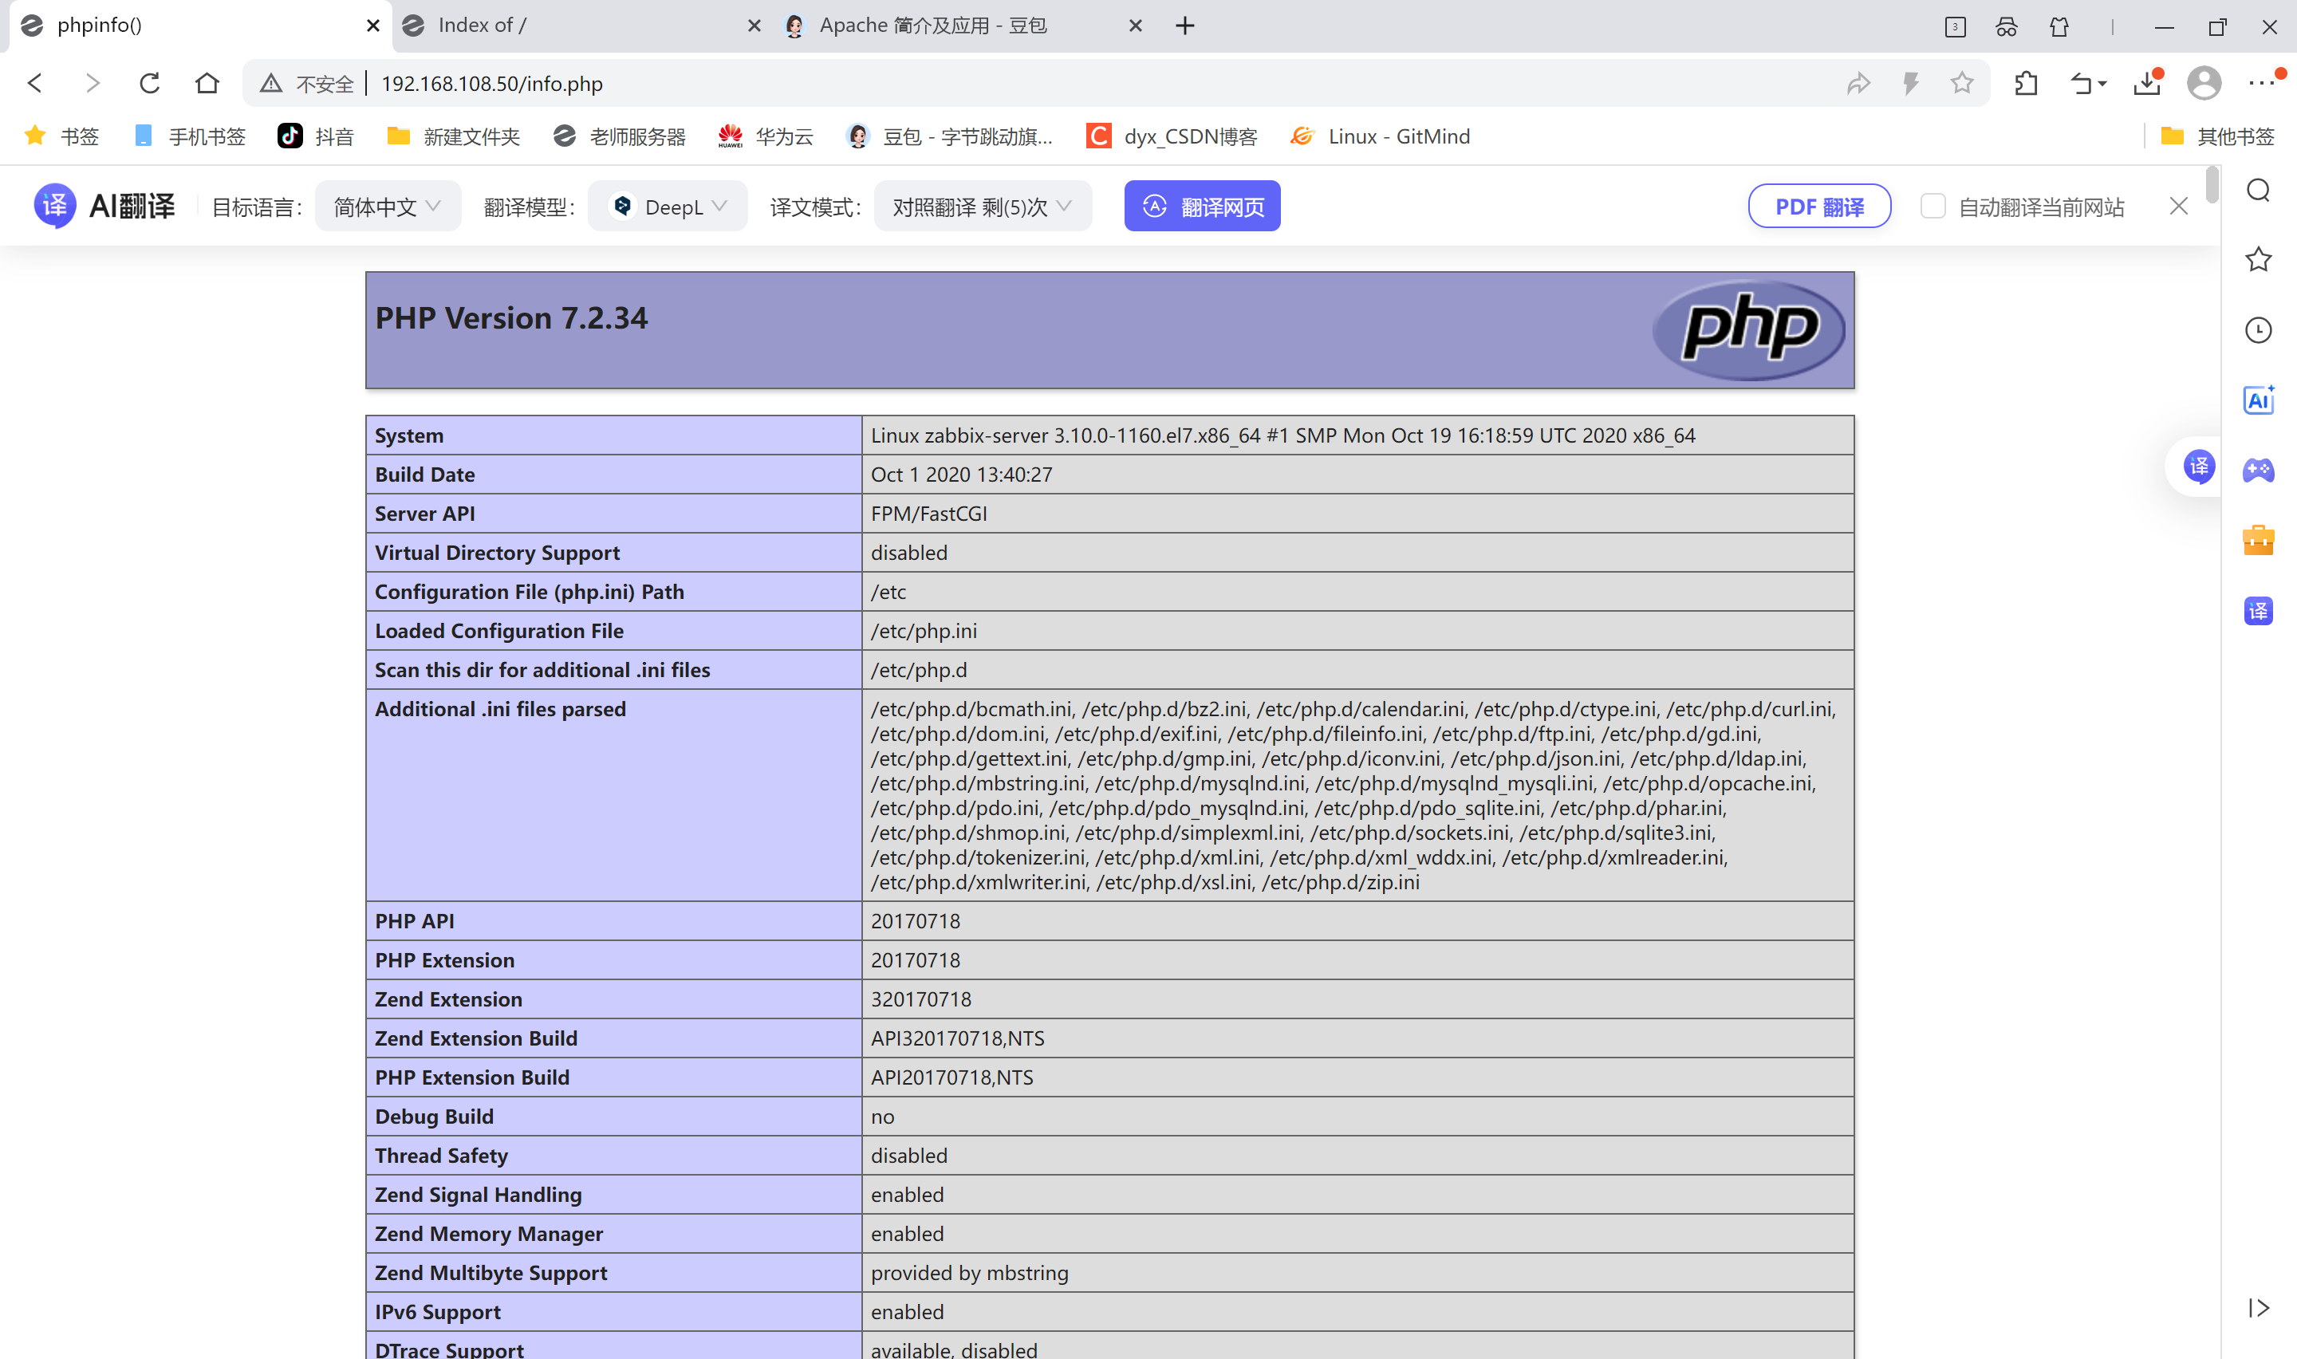Open the extensions puzzle icon
The image size is (2297, 1359).
tap(2026, 83)
